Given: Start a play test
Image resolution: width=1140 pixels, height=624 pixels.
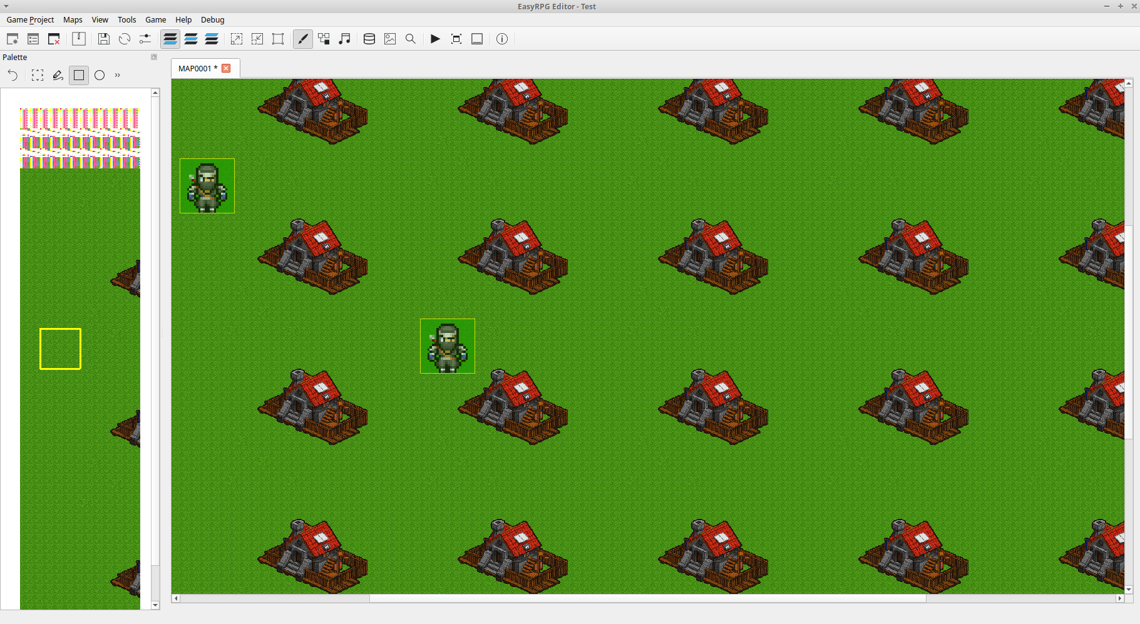Looking at the screenshot, I should click(436, 39).
